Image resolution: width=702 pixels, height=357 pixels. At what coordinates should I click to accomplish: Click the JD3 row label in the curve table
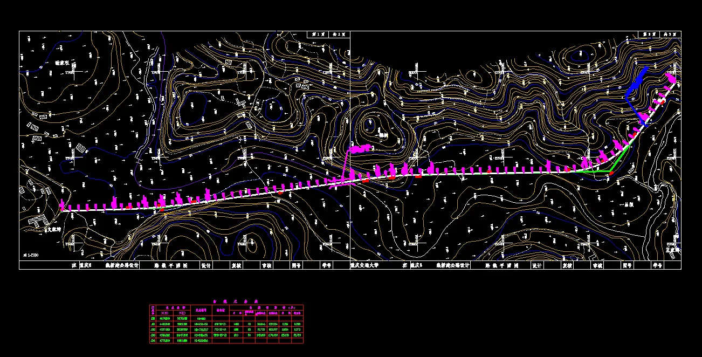tap(153, 335)
